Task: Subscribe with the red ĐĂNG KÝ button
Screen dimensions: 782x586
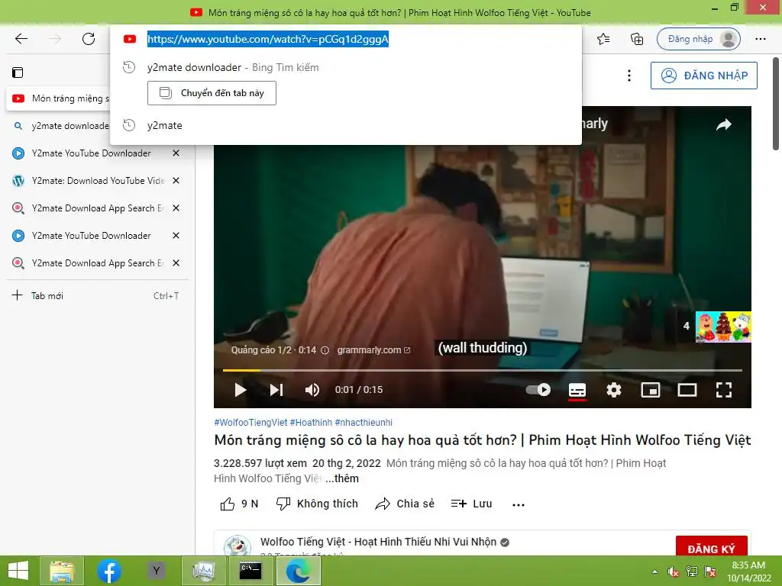Action: point(711,548)
